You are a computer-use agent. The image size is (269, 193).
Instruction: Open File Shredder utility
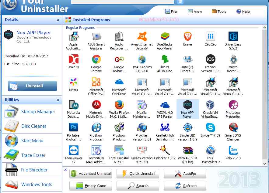click(x=32, y=170)
